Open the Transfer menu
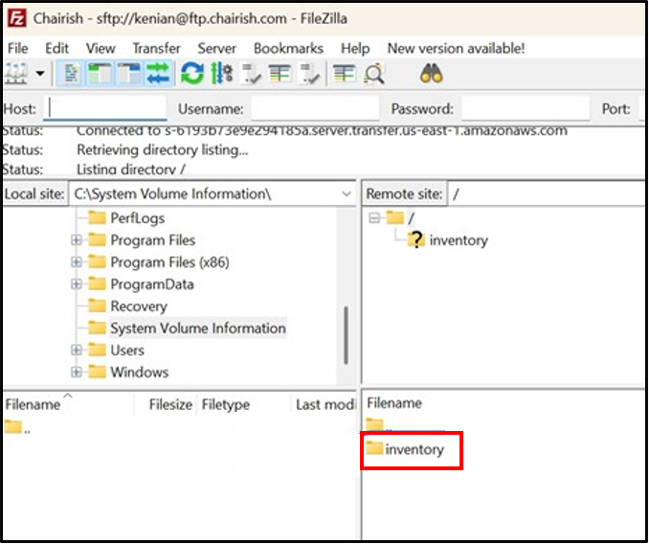 [156, 49]
